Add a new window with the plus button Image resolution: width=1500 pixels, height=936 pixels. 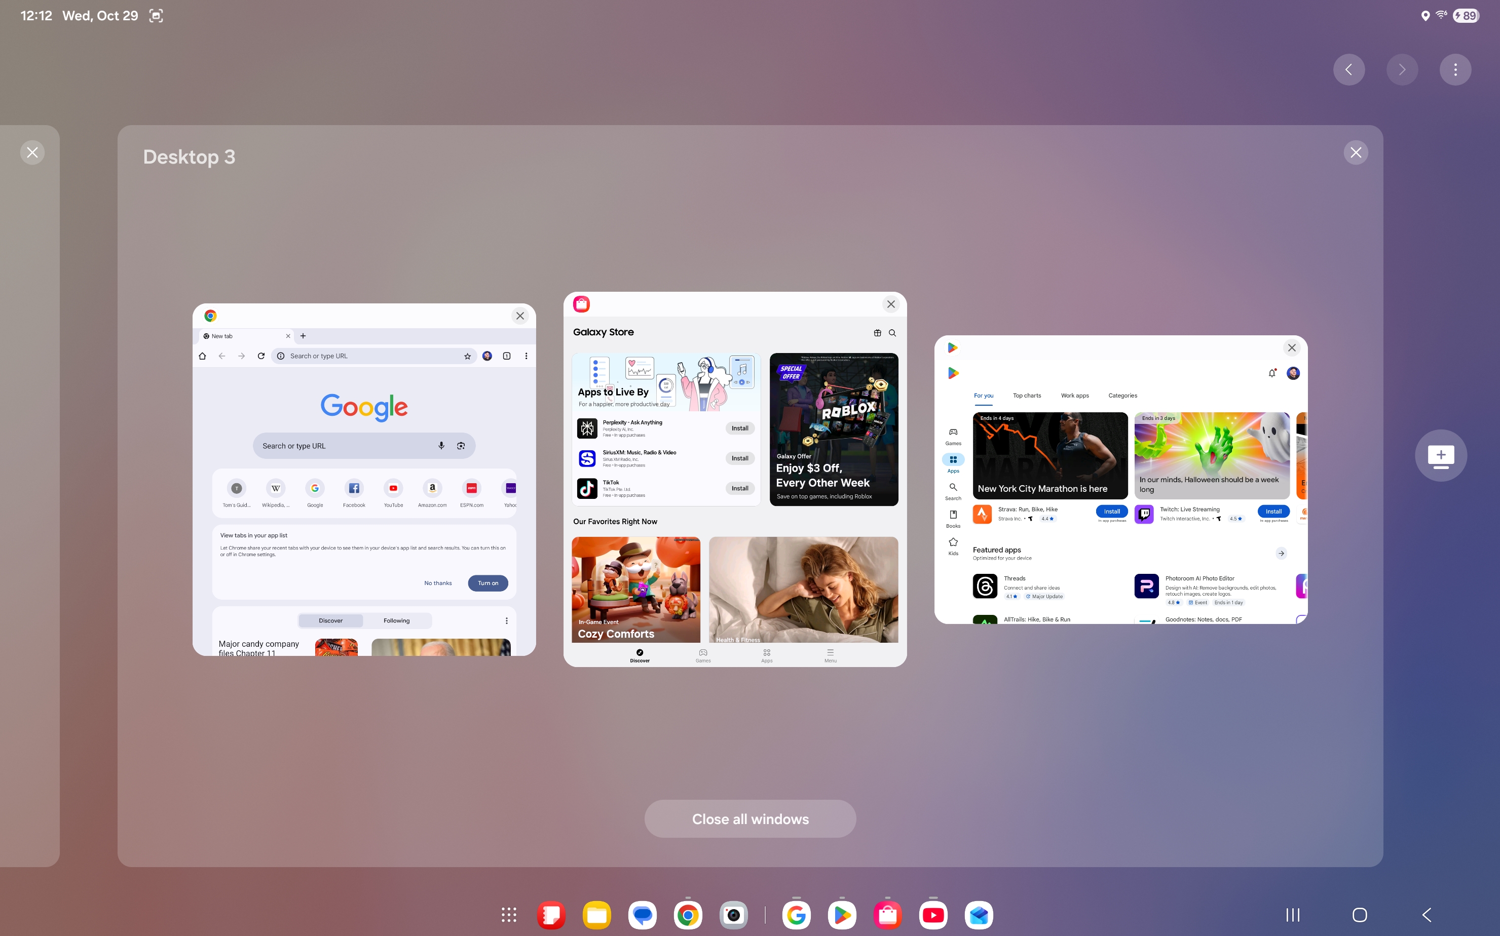tap(1441, 455)
